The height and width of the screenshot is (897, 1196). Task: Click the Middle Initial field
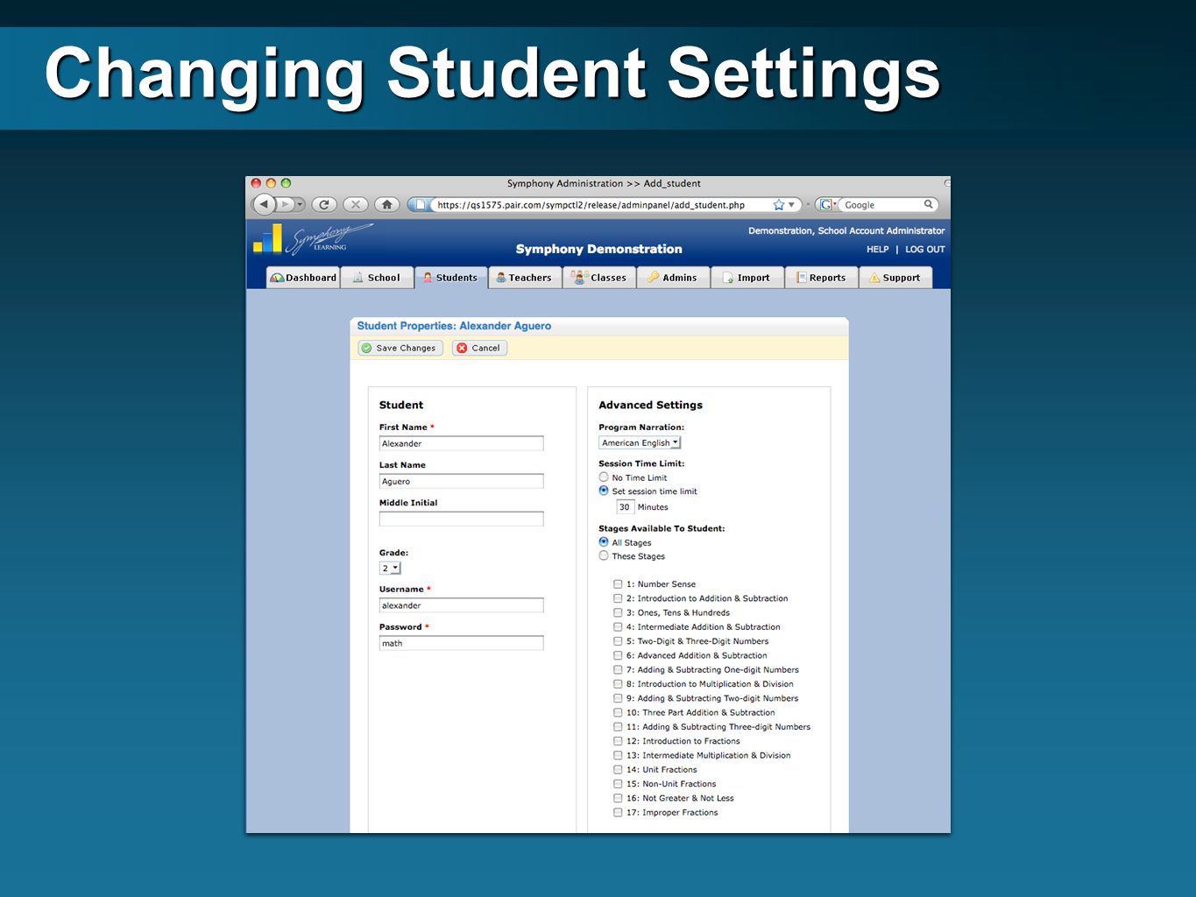point(461,519)
